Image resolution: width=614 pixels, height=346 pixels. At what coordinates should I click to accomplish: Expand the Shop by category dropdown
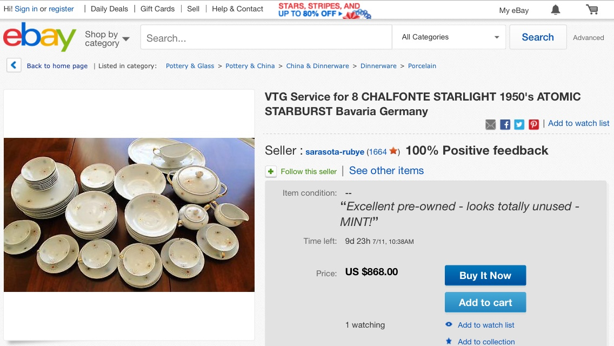(x=107, y=38)
